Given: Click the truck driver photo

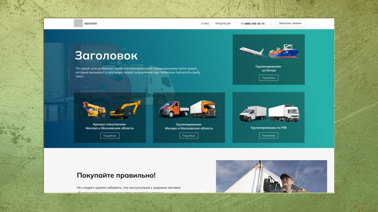Looking at the screenshot, I should point(271,176).
